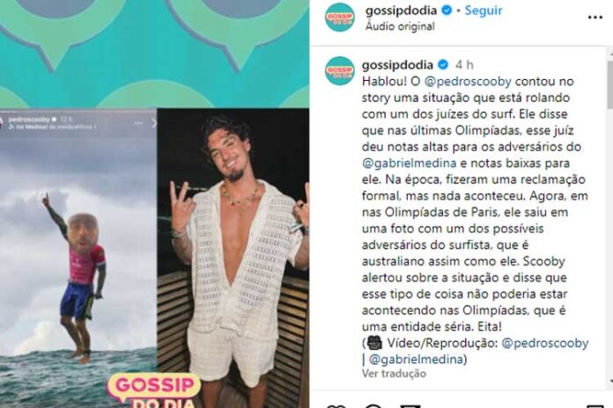The image size is (613, 408).
Task: Open @pedroscooby mention in first caption line
Action: 468,81
